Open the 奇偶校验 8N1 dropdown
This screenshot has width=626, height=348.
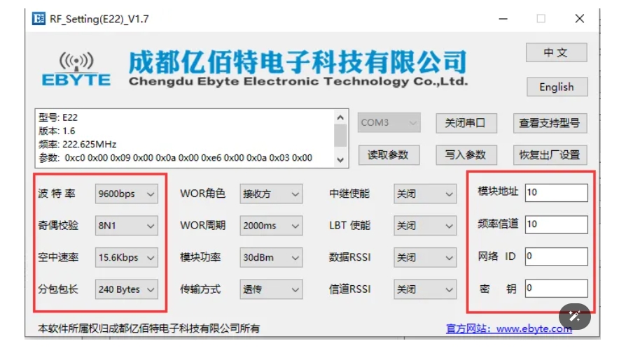(127, 226)
